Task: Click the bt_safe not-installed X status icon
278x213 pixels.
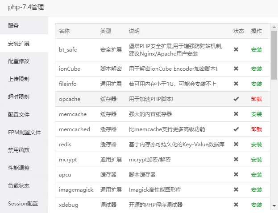Action: (x=236, y=50)
